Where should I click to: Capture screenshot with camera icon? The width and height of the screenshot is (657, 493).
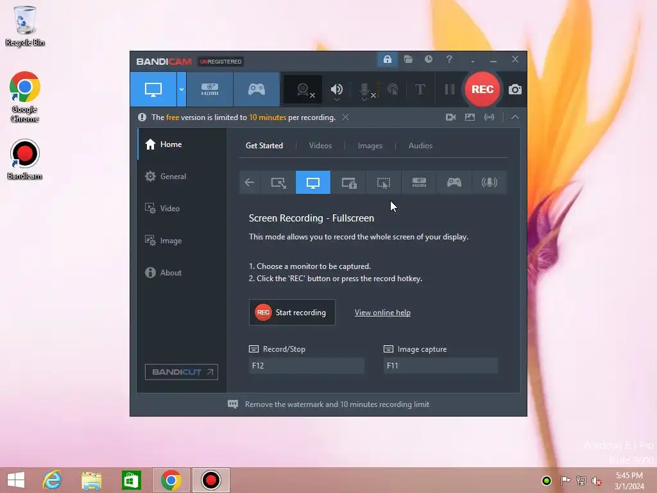[x=515, y=89]
